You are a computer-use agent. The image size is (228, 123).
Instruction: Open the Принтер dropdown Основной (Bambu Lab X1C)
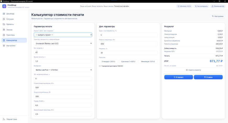coord(63,43)
